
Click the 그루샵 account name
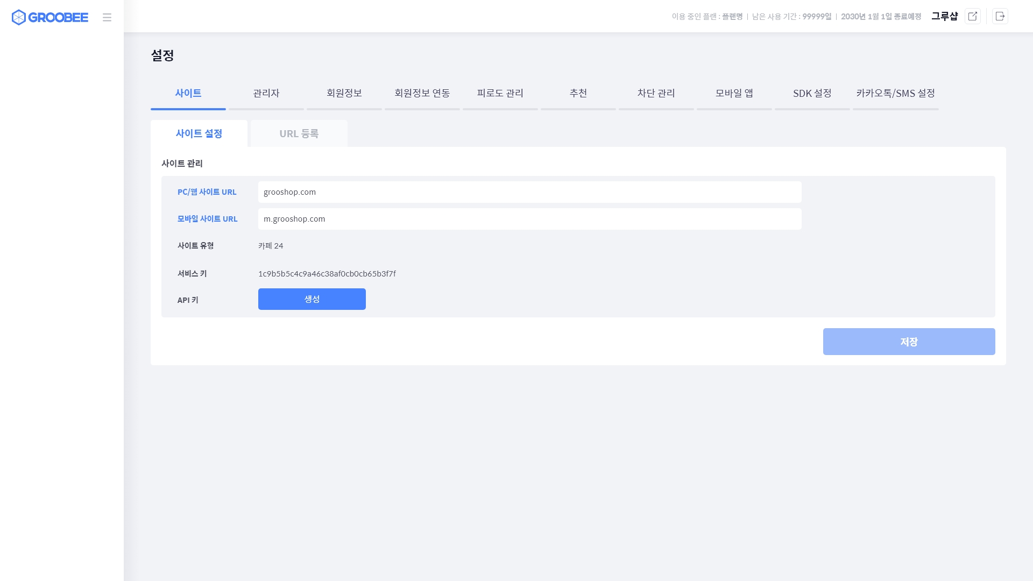[944, 16]
